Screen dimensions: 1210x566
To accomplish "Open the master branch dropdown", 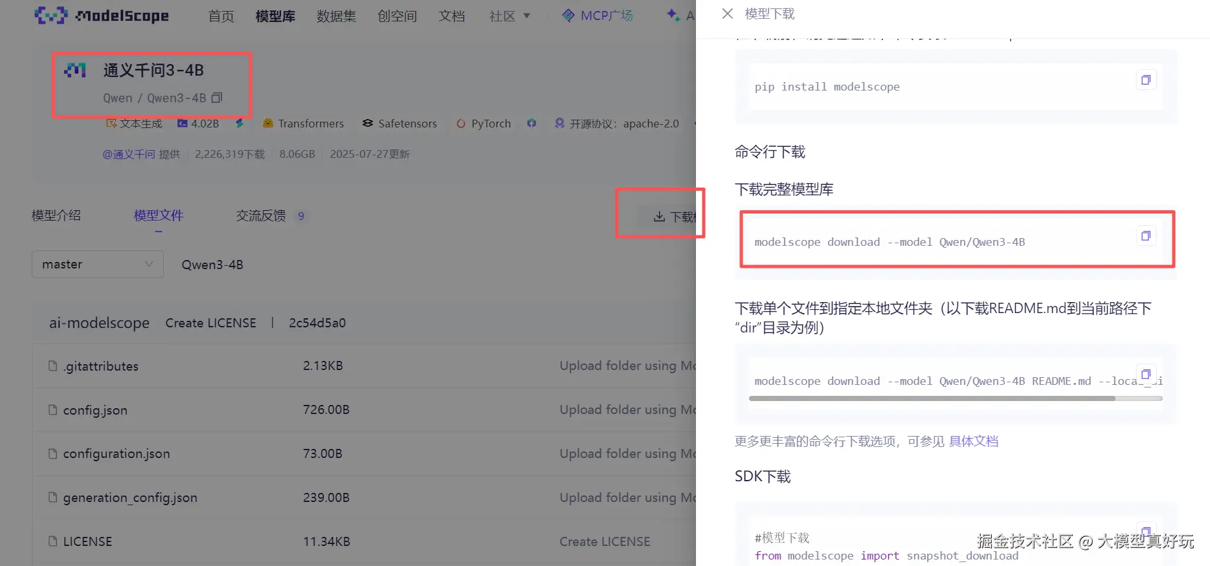I will coord(98,265).
